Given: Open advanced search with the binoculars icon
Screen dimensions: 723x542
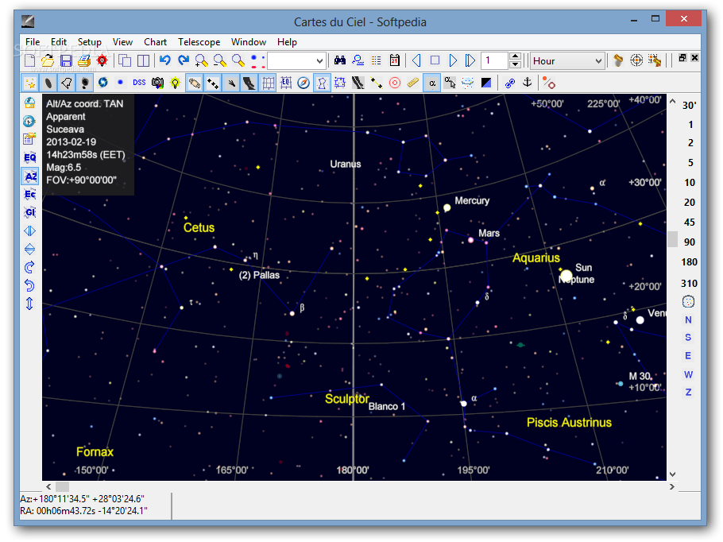Looking at the screenshot, I should pyautogui.click(x=340, y=60).
